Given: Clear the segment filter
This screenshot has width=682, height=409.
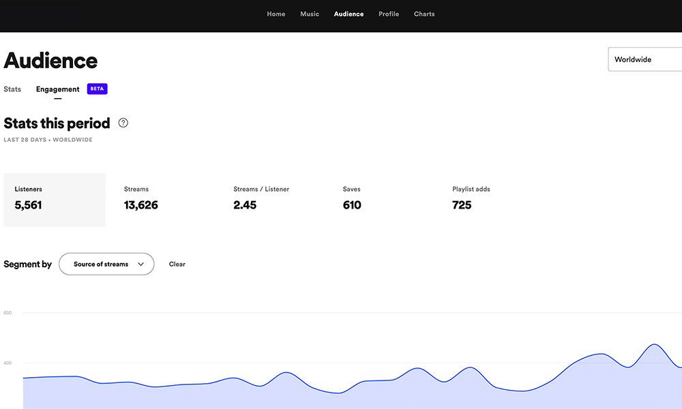Looking at the screenshot, I should coord(177,264).
